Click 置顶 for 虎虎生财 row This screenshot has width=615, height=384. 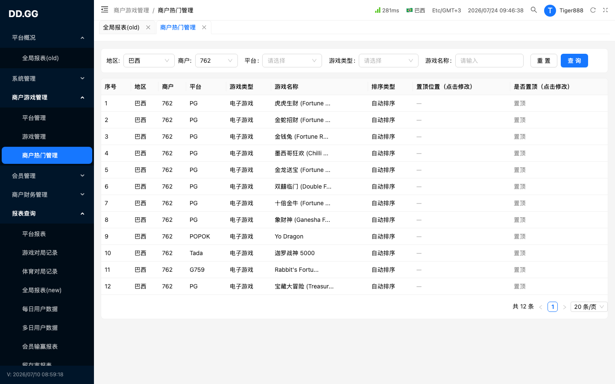(520, 103)
